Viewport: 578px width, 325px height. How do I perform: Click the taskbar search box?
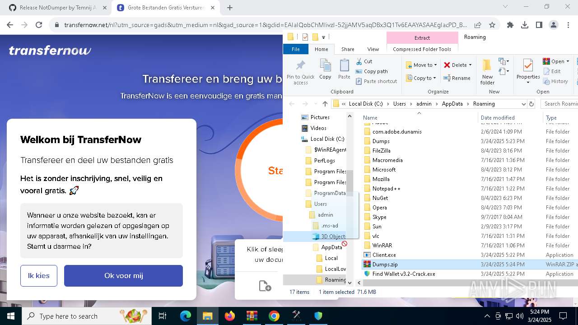86,316
